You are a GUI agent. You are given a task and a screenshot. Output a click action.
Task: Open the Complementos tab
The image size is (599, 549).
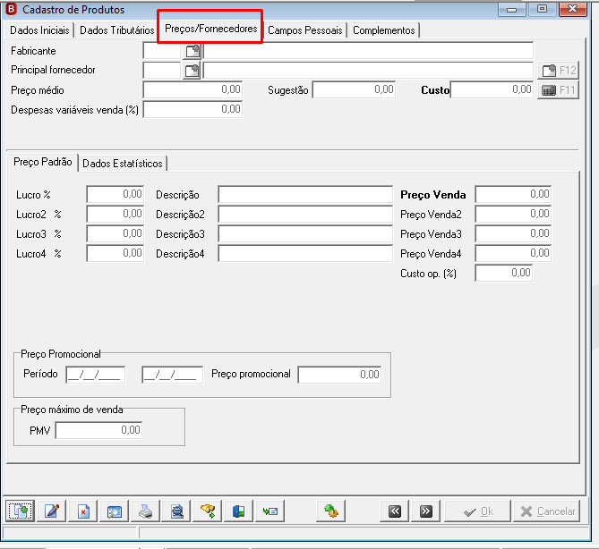point(384,30)
